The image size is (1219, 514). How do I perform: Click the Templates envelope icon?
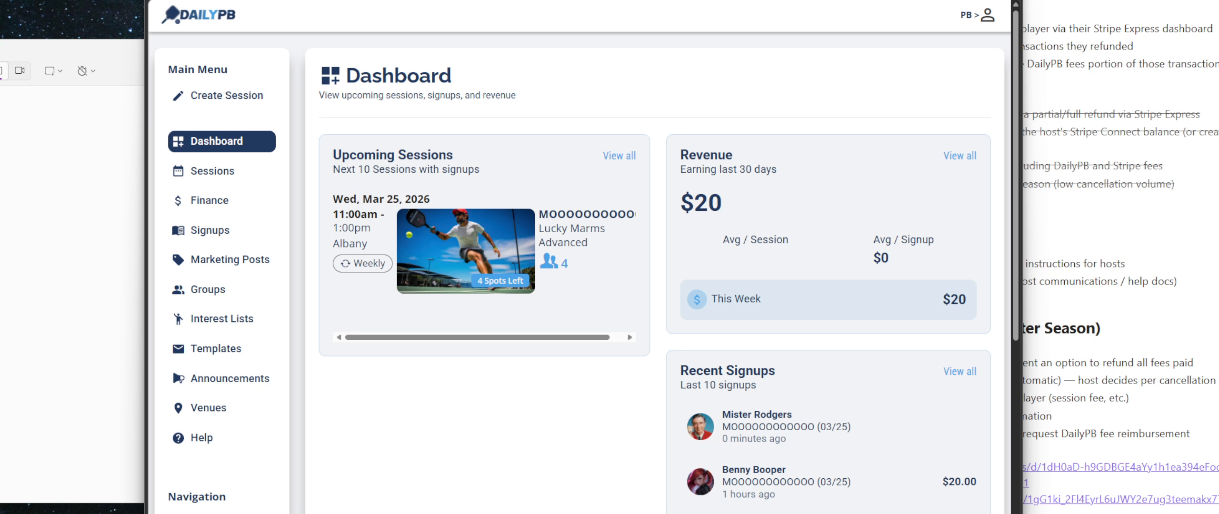(x=178, y=349)
